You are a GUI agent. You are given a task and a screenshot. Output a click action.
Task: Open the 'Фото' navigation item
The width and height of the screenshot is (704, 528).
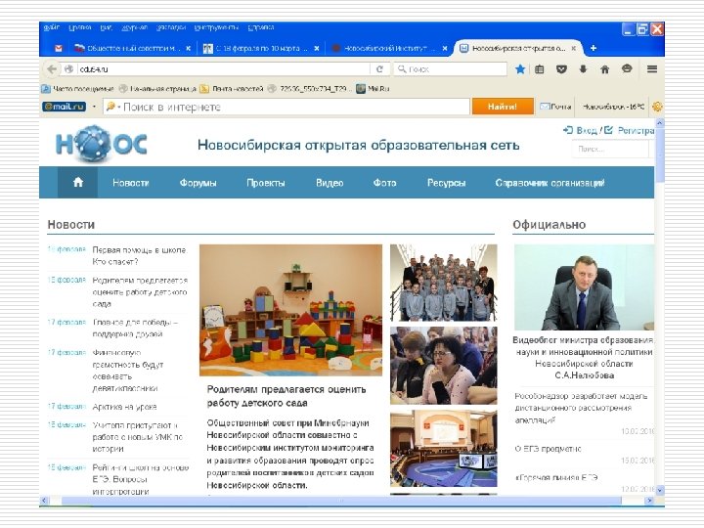click(385, 183)
